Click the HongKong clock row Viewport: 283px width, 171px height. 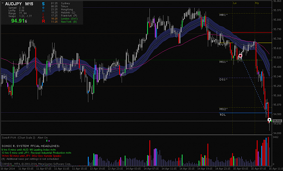(x=62, y=9)
